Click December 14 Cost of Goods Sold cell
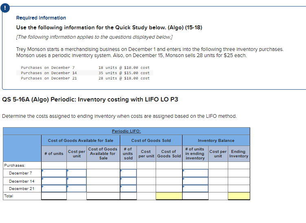Image resolution: width=306 pixels, height=223 pixels. 169,181
